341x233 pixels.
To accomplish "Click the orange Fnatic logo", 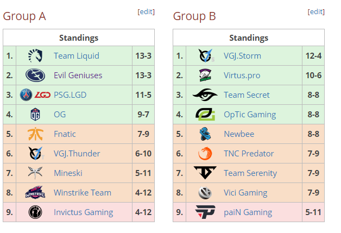I will point(35,134).
